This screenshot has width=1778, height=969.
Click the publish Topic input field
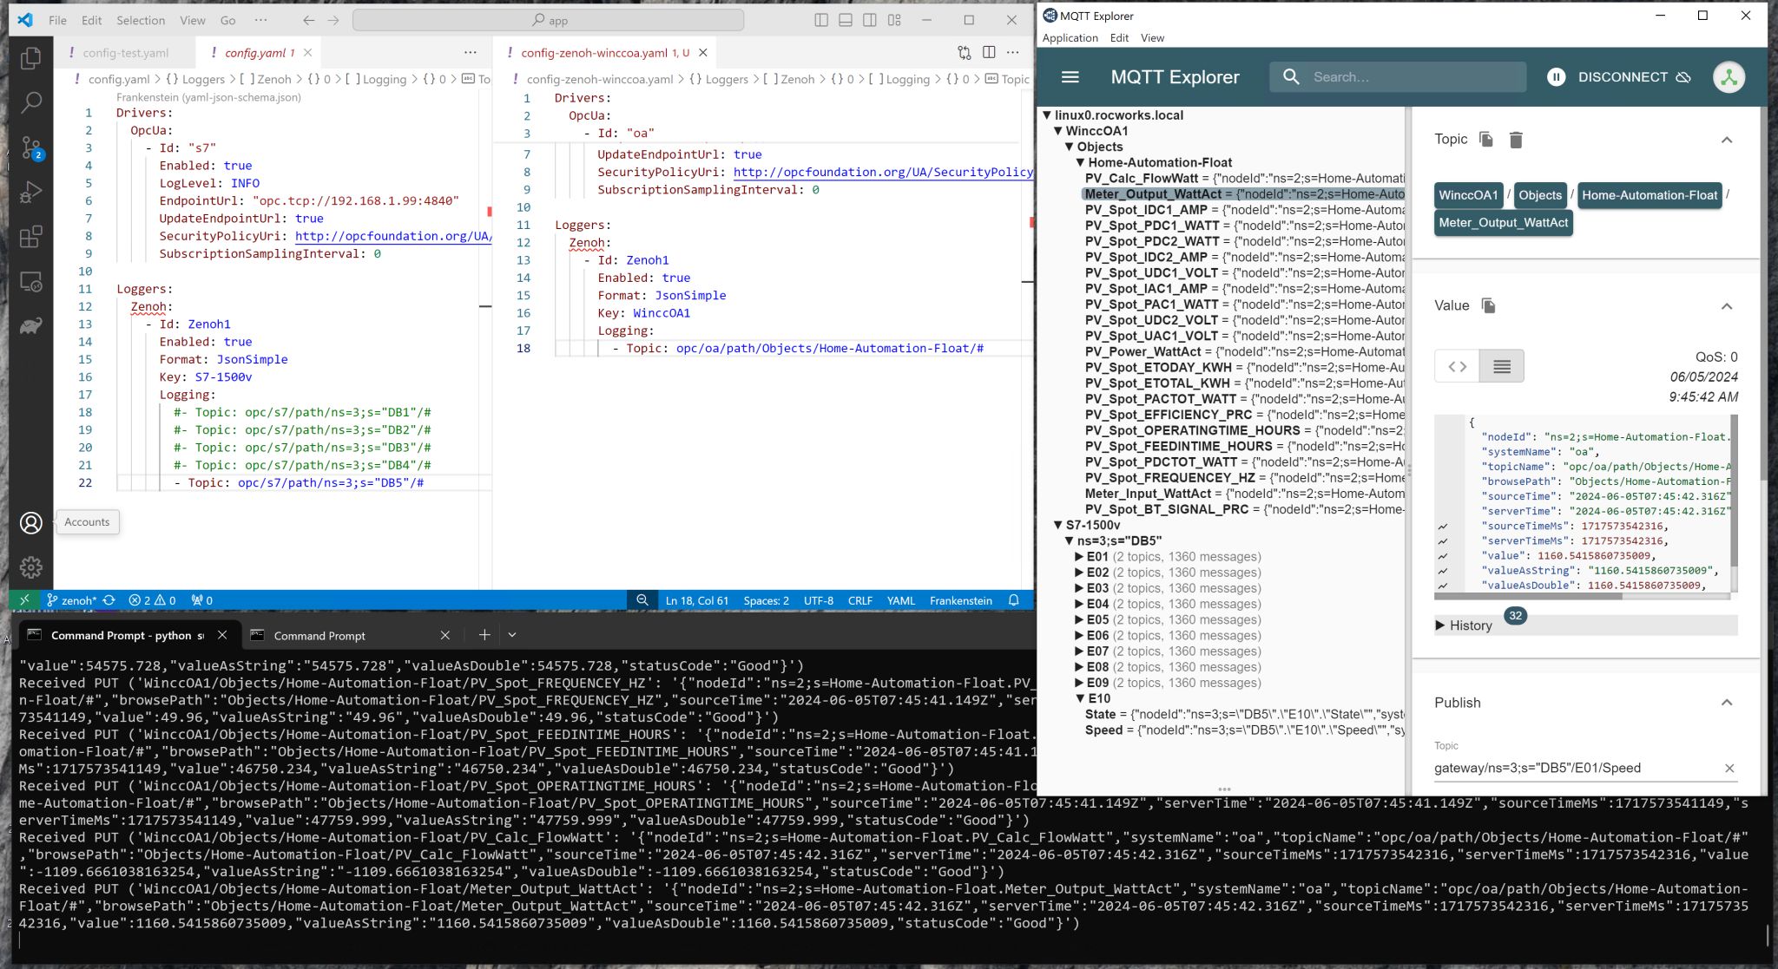(1575, 768)
